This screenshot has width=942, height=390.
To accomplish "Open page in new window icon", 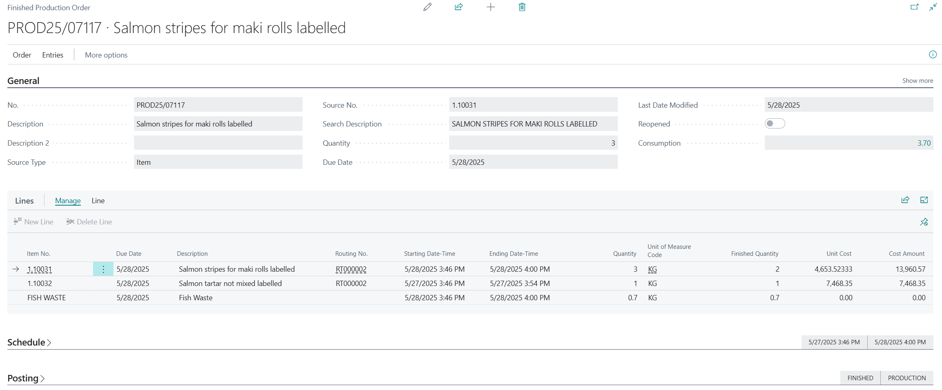I will [914, 7].
